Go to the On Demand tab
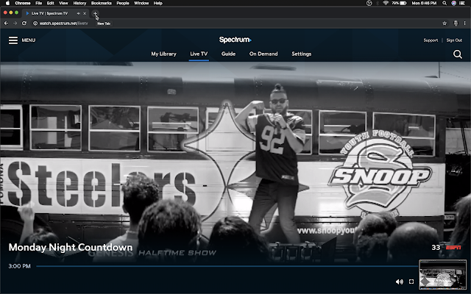Screen dimensions: 471x294 pyautogui.click(x=263, y=54)
